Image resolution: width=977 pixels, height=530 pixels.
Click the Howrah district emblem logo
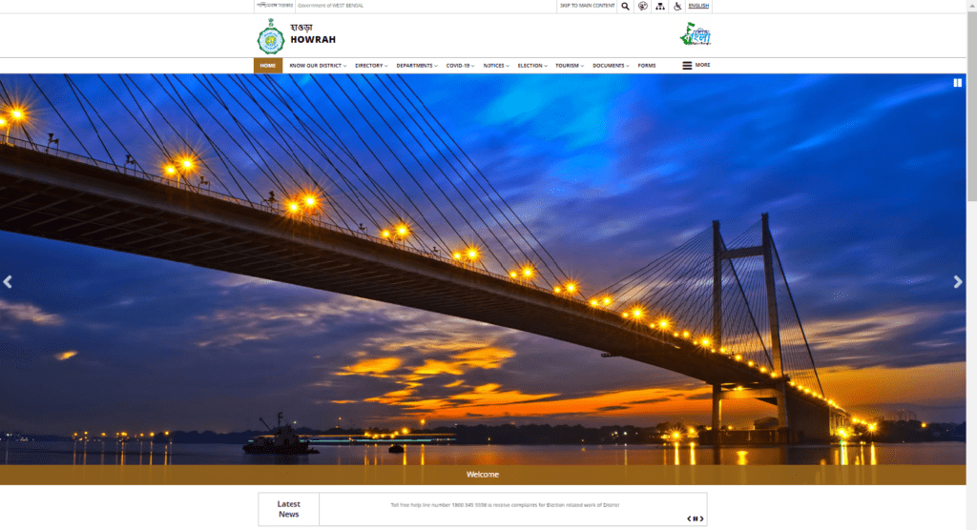[x=270, y=36]
